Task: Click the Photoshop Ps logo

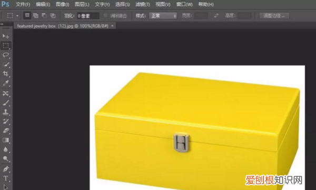Action: [x=5, y=4]
